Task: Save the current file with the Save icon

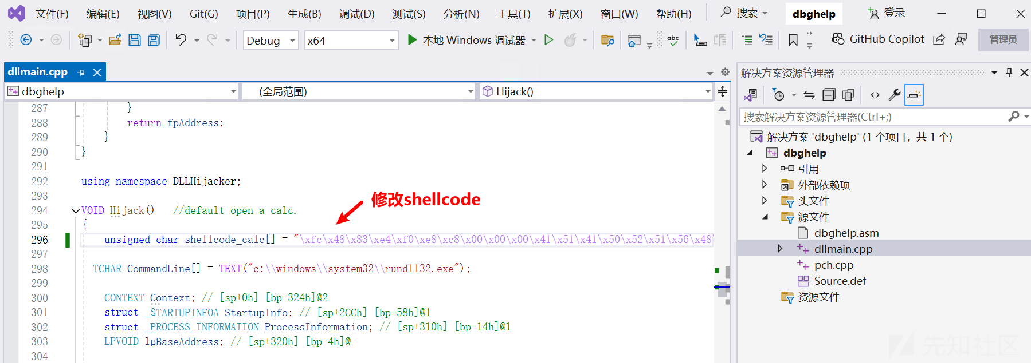Action: 135,40
